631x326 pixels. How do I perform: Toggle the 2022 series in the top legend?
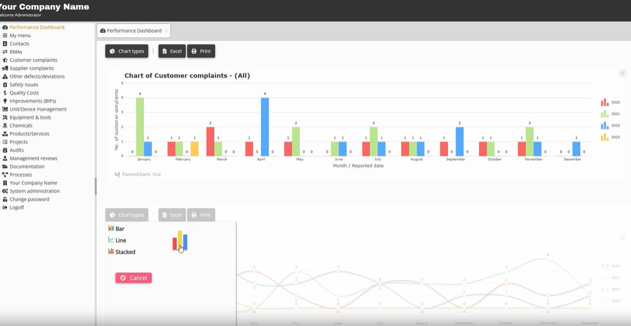610,126
